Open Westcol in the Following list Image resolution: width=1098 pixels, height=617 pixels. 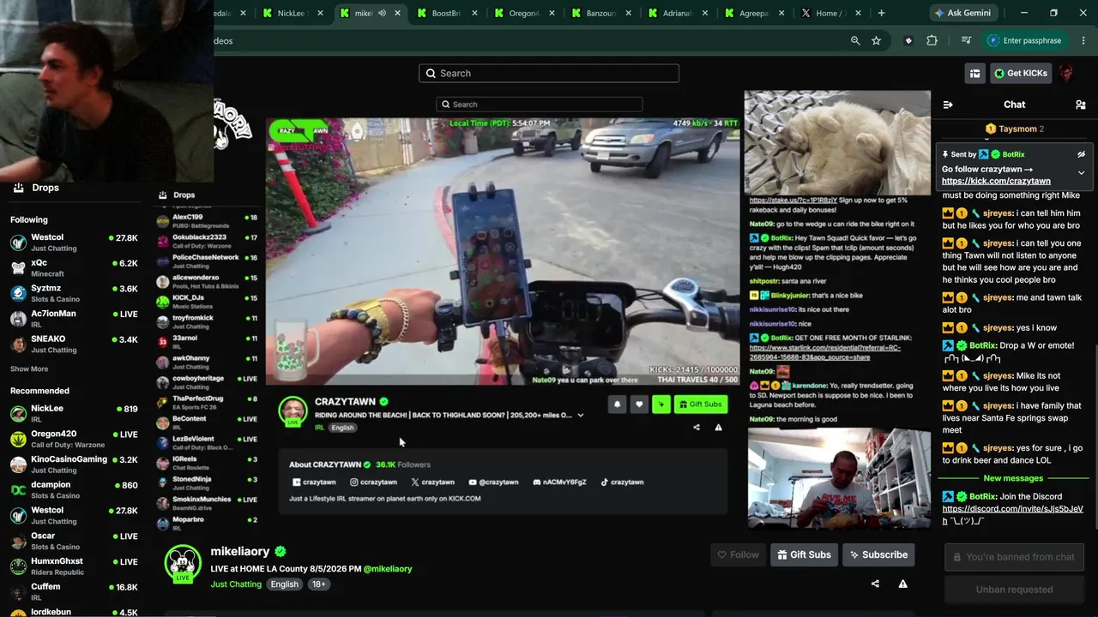pos(75,243)
